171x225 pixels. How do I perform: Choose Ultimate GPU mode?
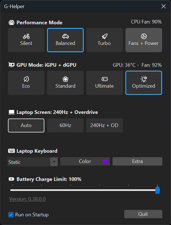104,83
